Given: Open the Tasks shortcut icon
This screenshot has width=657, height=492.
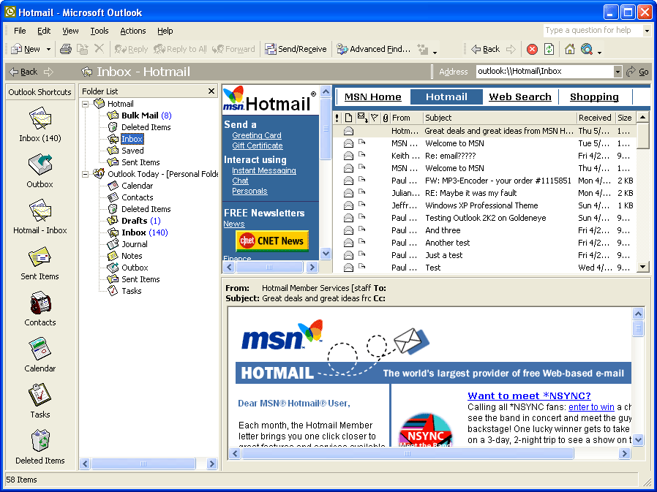Looking at the screenshot, I should click(40, 396).
